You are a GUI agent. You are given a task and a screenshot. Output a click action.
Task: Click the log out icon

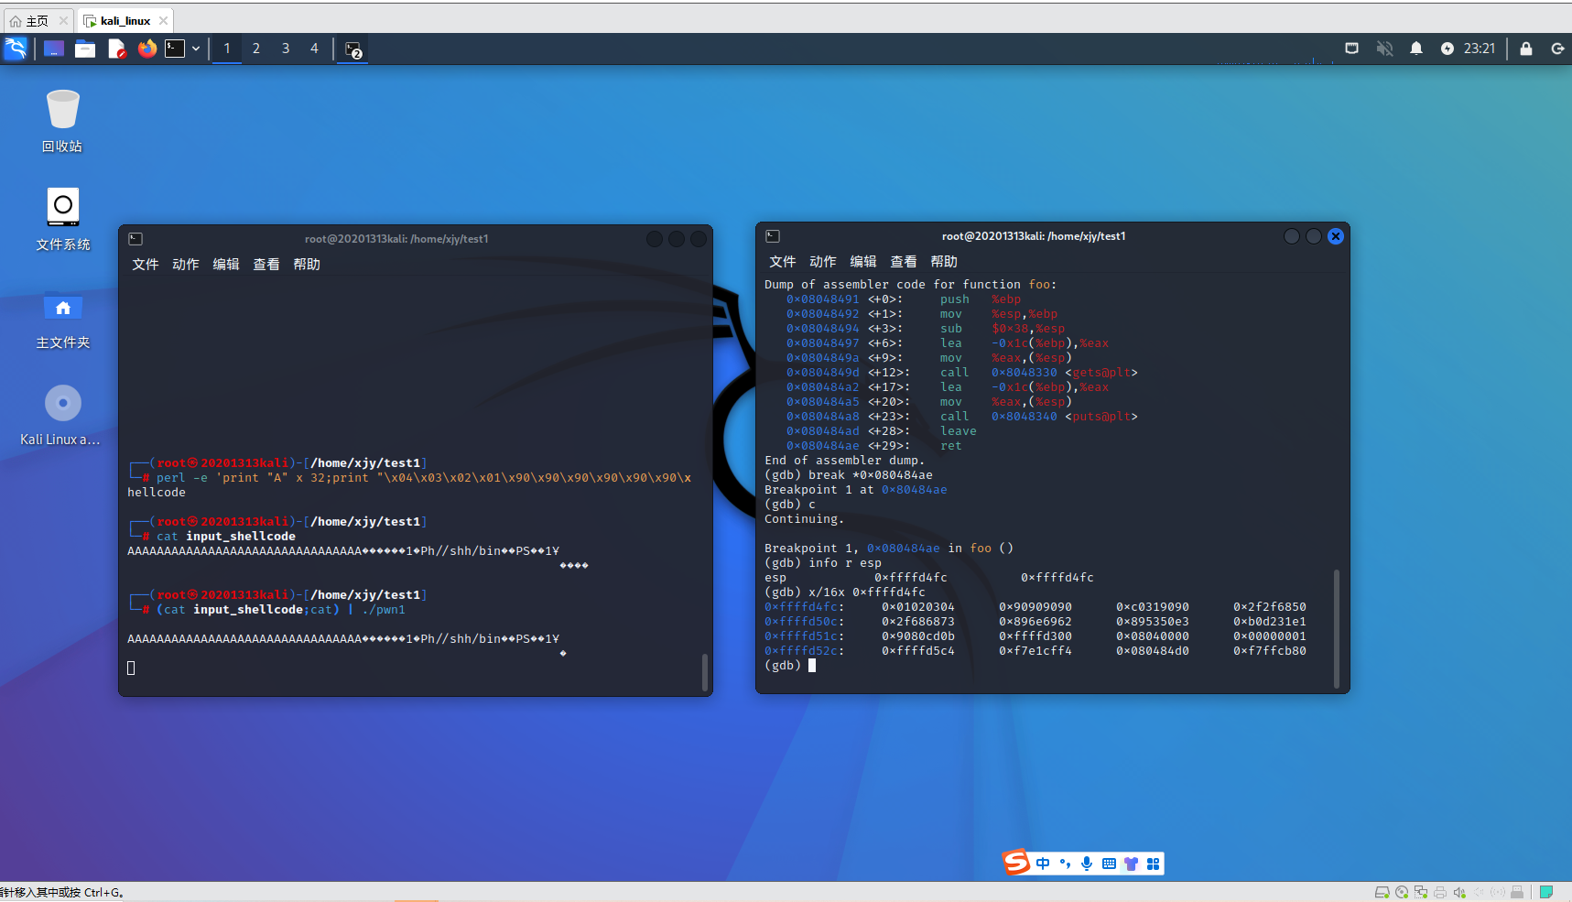1557,49
